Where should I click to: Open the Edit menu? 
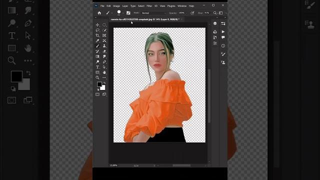[x=108, y=6]
